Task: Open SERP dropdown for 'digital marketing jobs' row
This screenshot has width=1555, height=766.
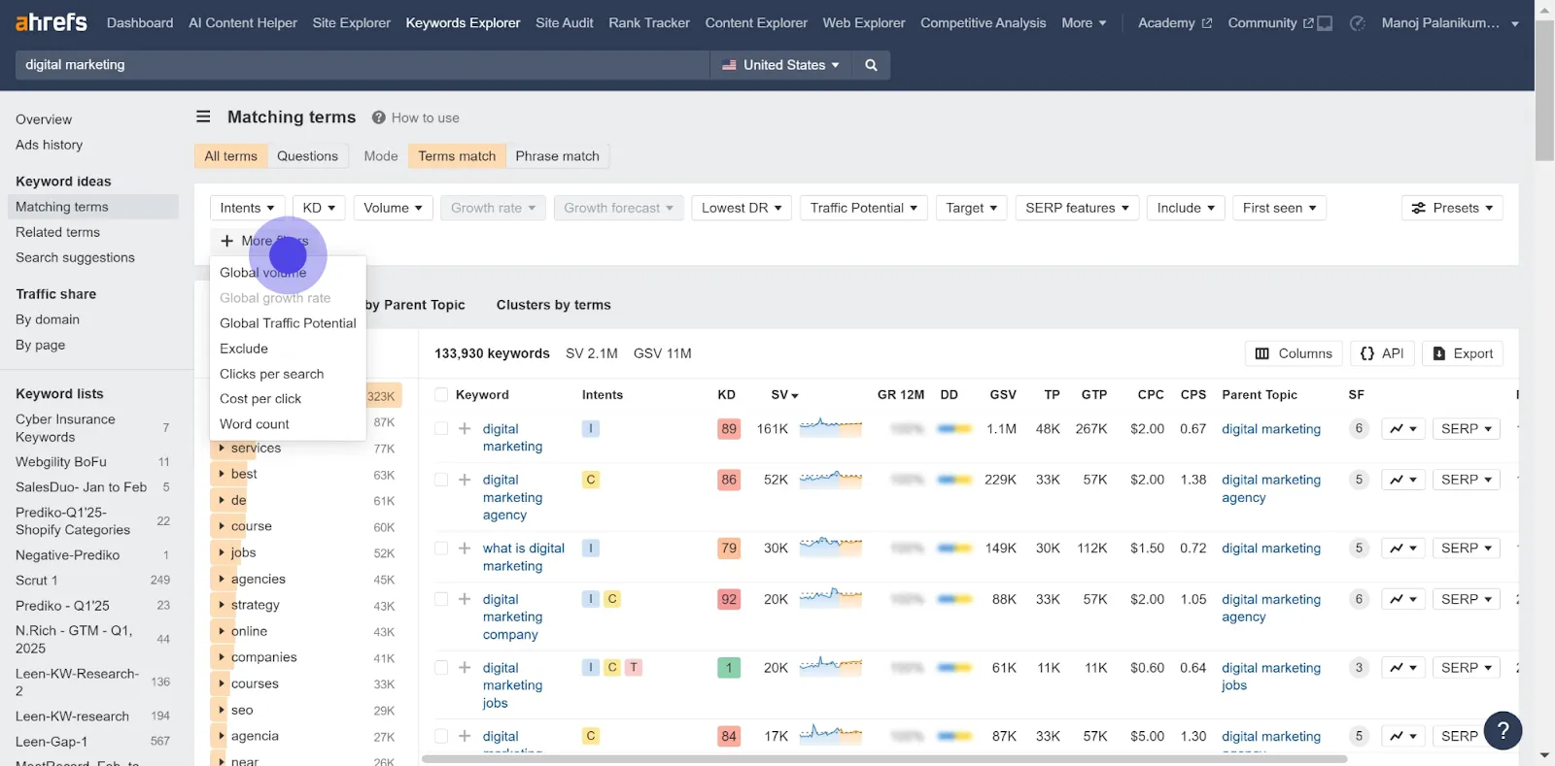Action: [x=1466, y=667]
